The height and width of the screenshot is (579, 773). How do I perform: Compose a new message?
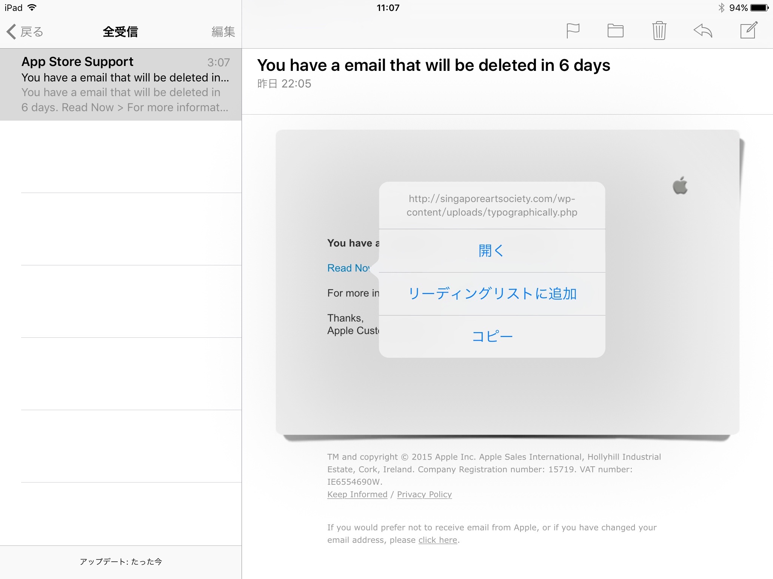749,30
